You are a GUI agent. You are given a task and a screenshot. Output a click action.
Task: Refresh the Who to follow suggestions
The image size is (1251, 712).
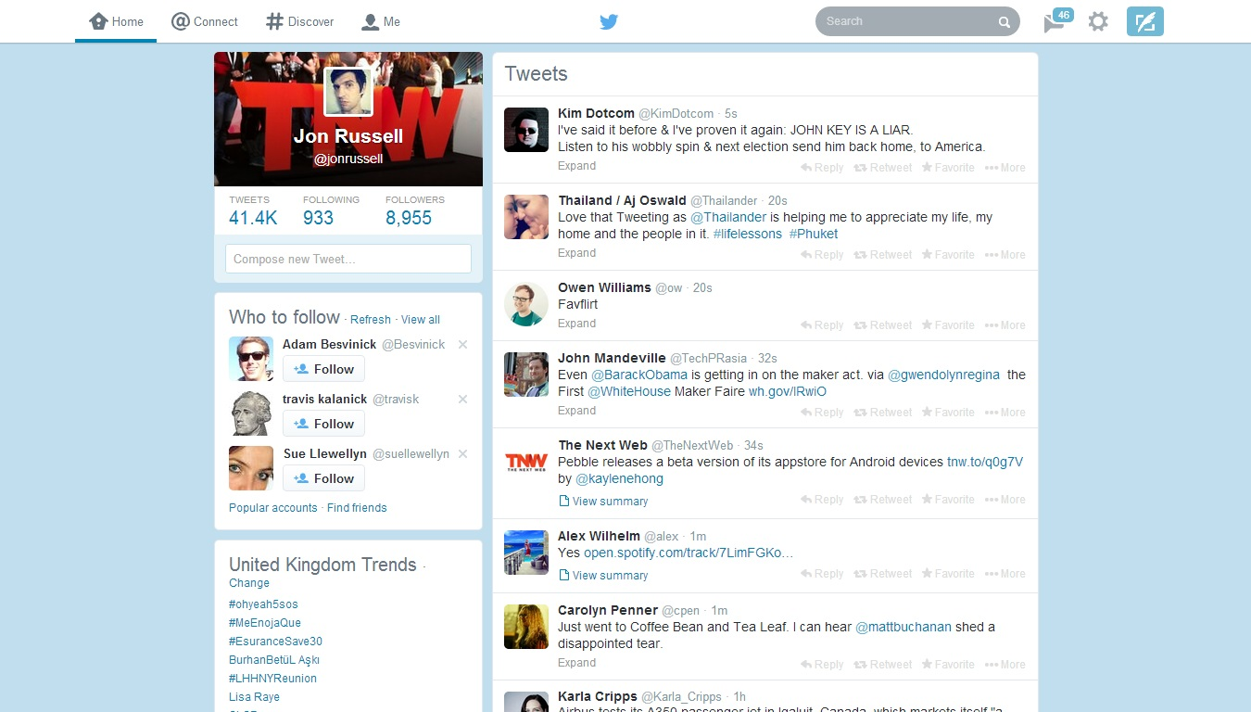[370, 320]
